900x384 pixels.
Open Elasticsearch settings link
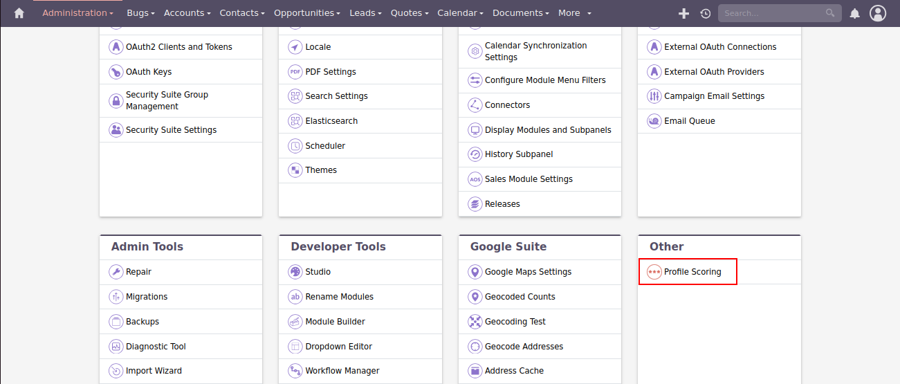pyautogui.click(x=332, y=121)
